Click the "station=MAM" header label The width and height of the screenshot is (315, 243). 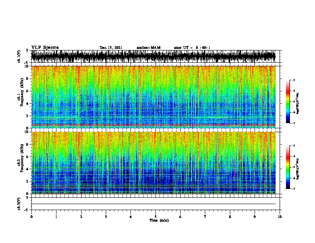pos(148,48)
